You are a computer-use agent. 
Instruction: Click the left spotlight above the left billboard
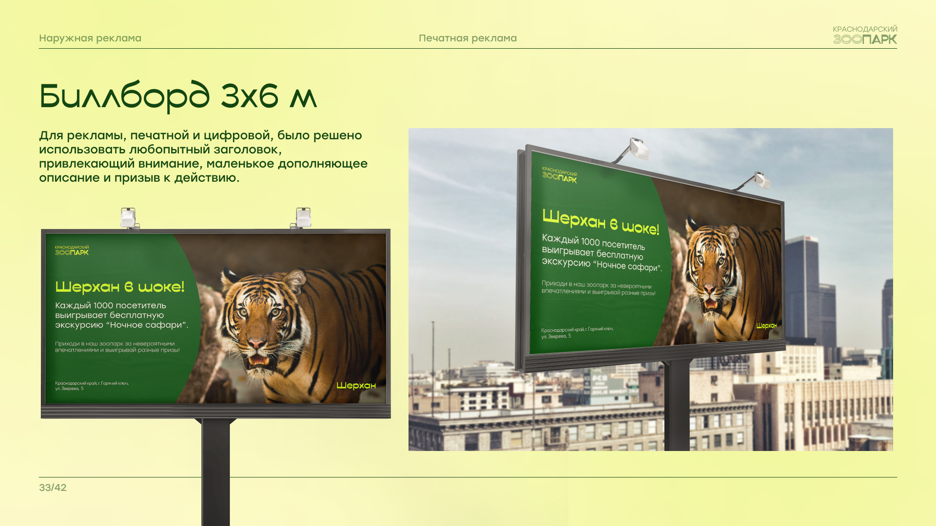click(x=128, y=218)
